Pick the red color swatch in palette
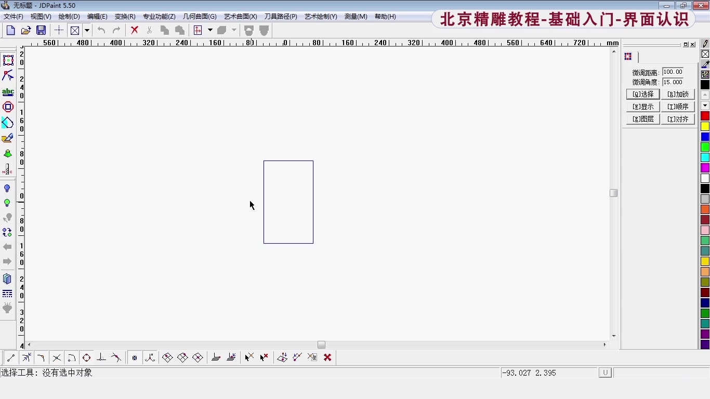 (x=705, y=116)
